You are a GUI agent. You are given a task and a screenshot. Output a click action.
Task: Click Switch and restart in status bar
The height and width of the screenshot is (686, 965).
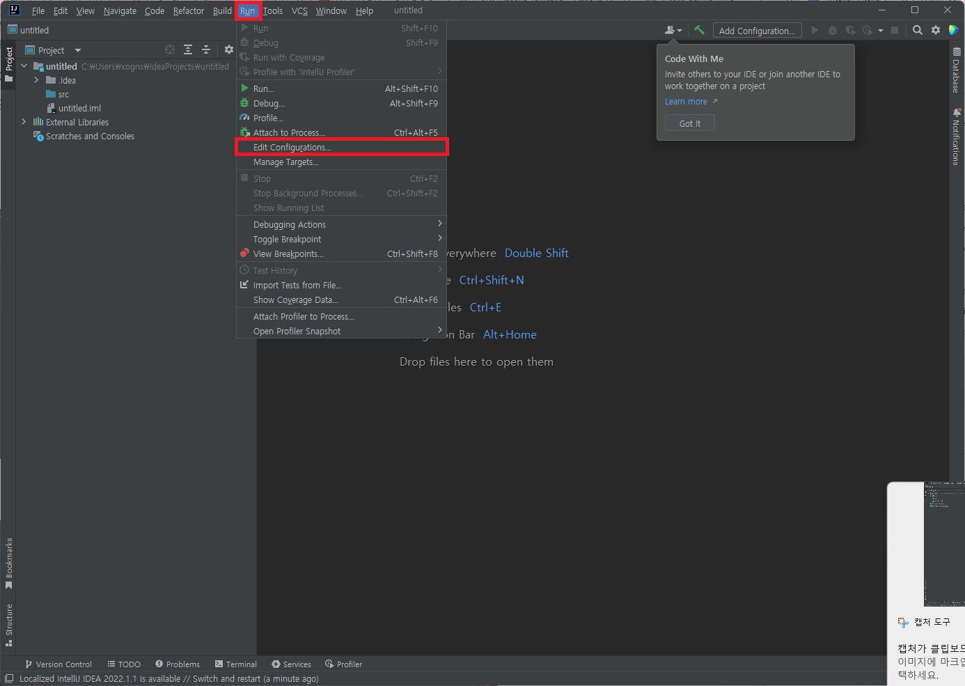point(226,679)
